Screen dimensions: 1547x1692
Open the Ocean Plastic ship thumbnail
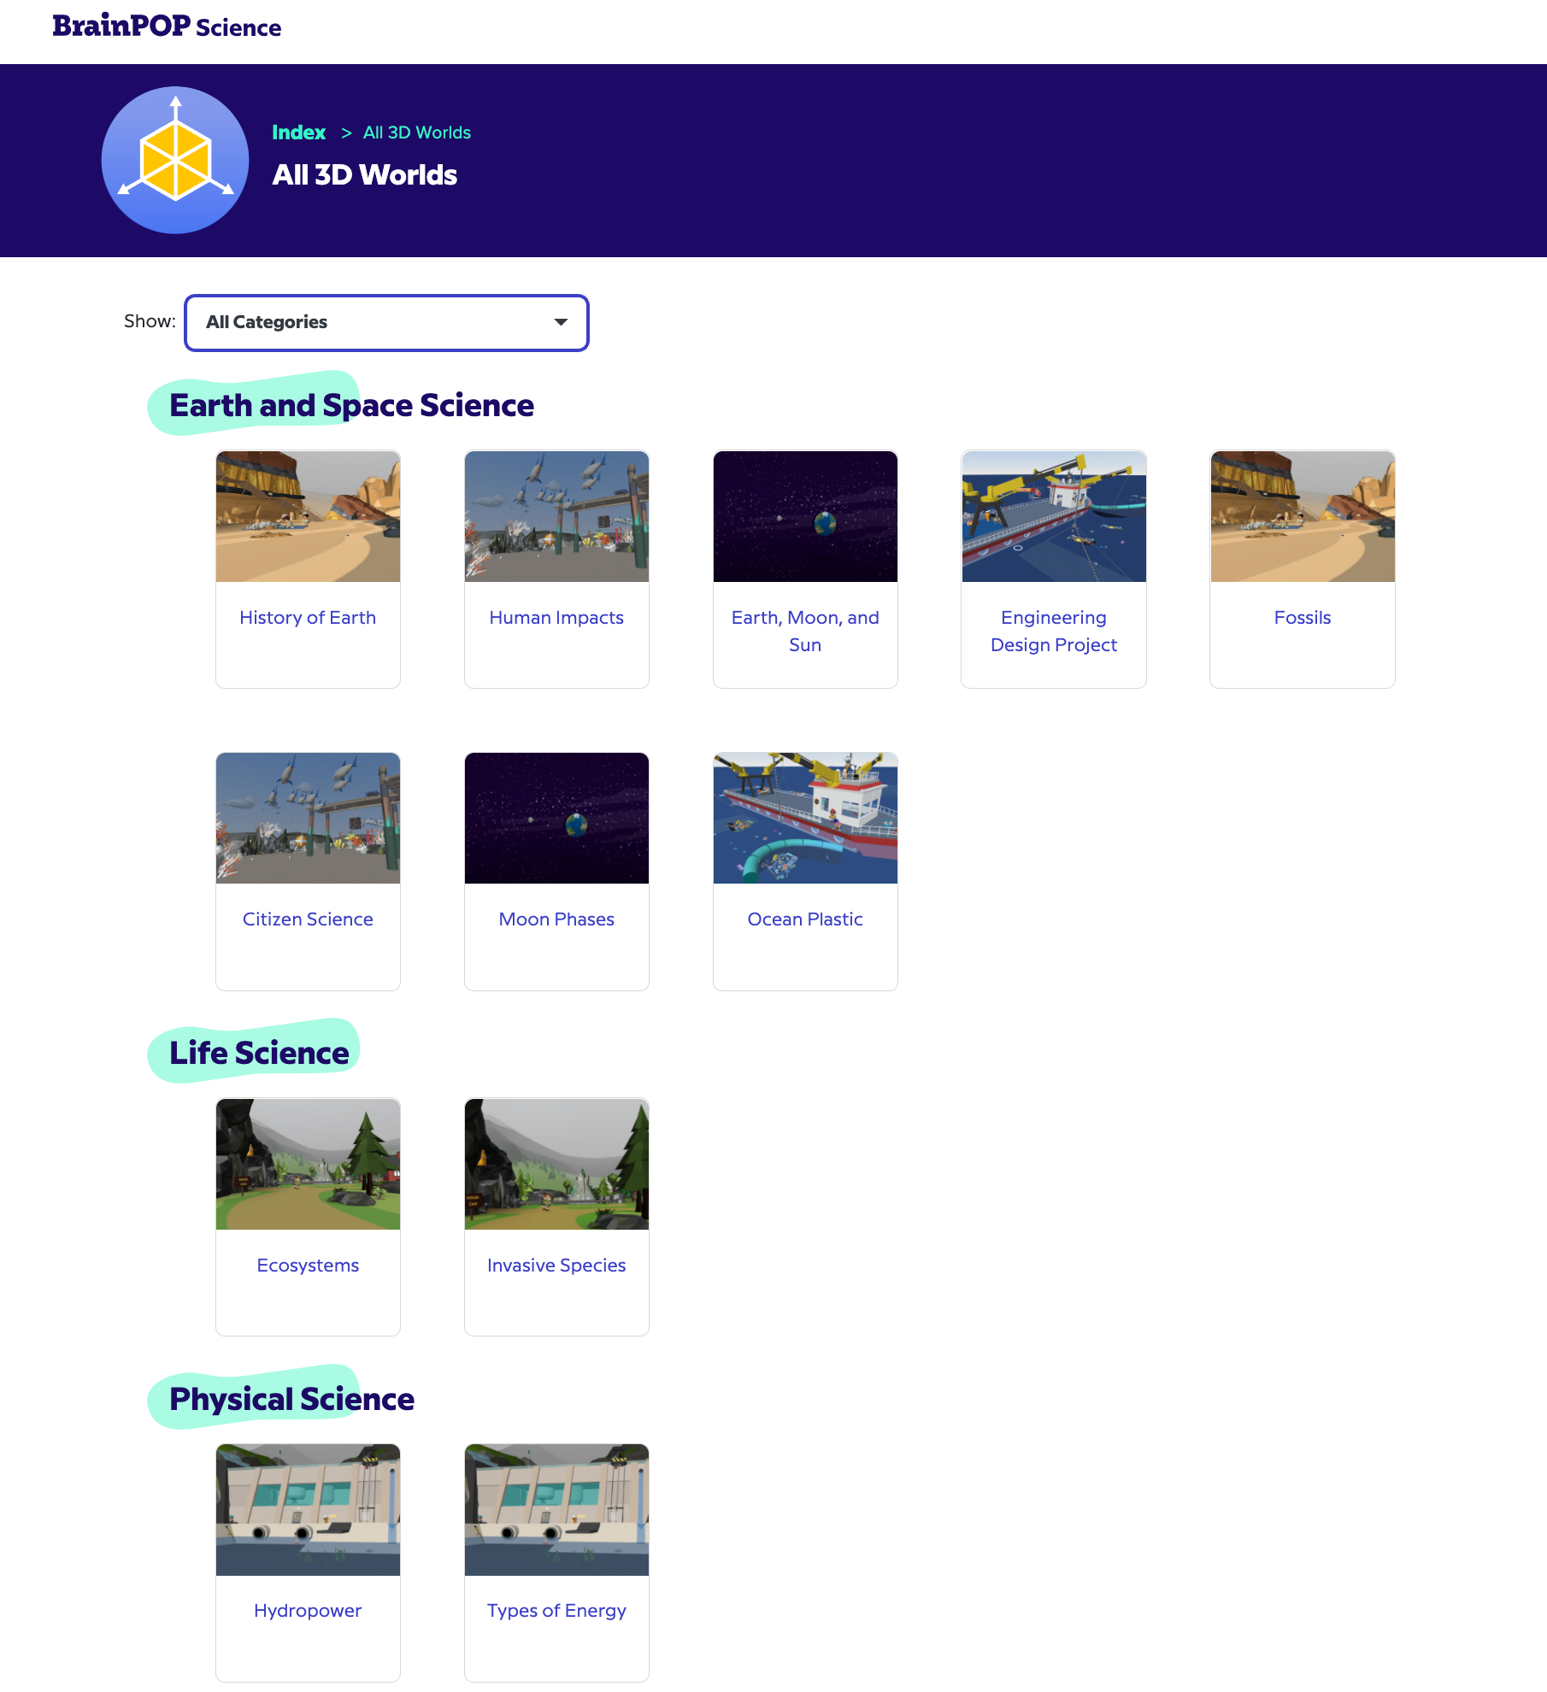[x=804, y=819]
